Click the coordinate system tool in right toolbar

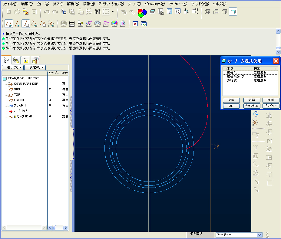(255, 122)
